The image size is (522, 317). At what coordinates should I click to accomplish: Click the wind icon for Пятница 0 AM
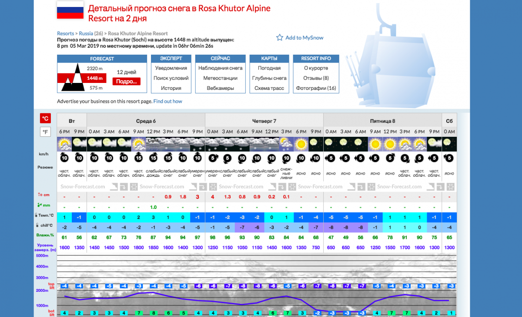click(x=331, y=158)
